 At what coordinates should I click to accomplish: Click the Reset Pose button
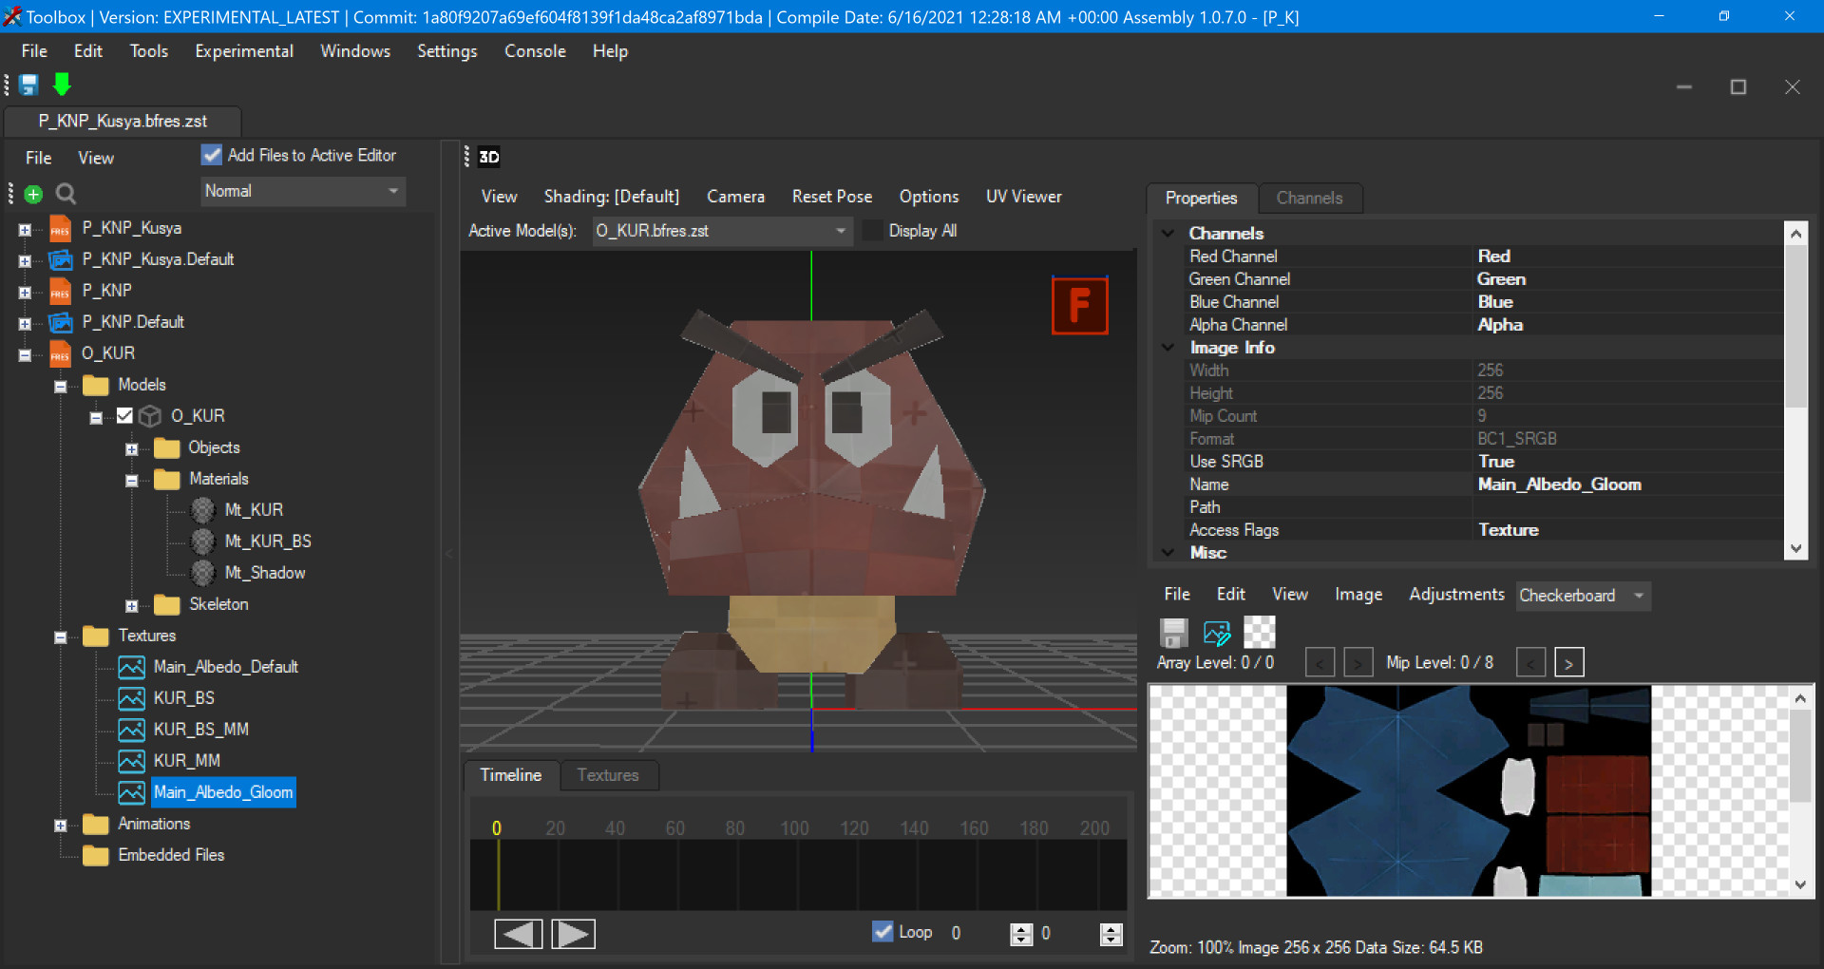(x=832, y=197)
